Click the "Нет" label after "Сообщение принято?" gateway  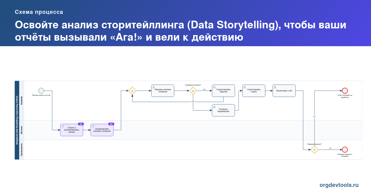tap(204, 89)
